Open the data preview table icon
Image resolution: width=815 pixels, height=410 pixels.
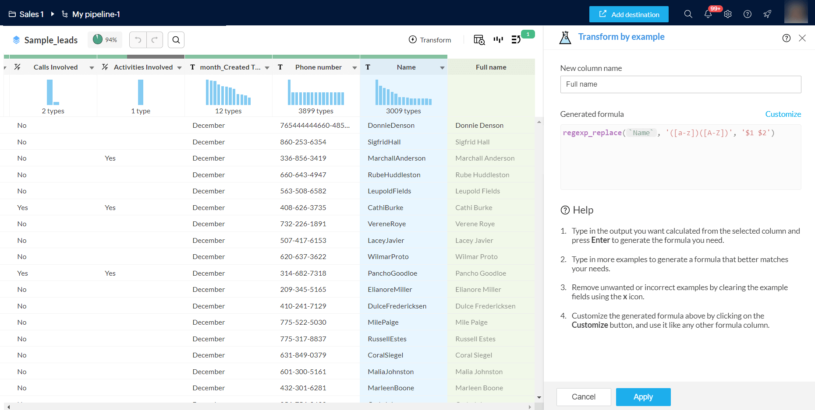click(479, 40)
